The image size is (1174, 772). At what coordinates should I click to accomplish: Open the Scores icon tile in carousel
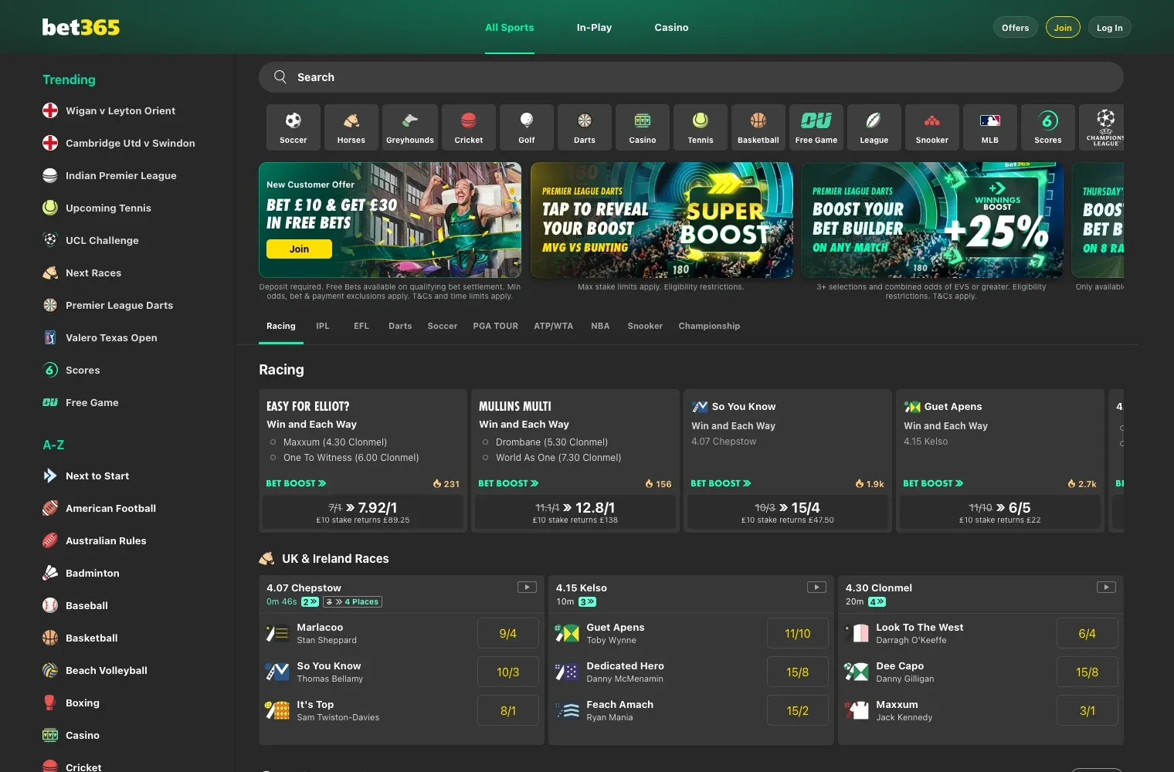click(x=1048, y=127)
